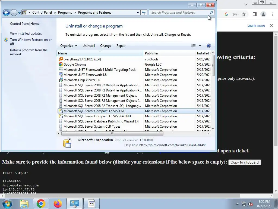This screenshot has width=278, height=209.
Task: Open the recent pages dropdown arrow
Action: [x=19, y=13]
